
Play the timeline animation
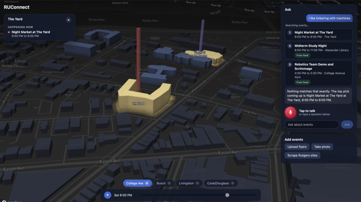point(107,195)
